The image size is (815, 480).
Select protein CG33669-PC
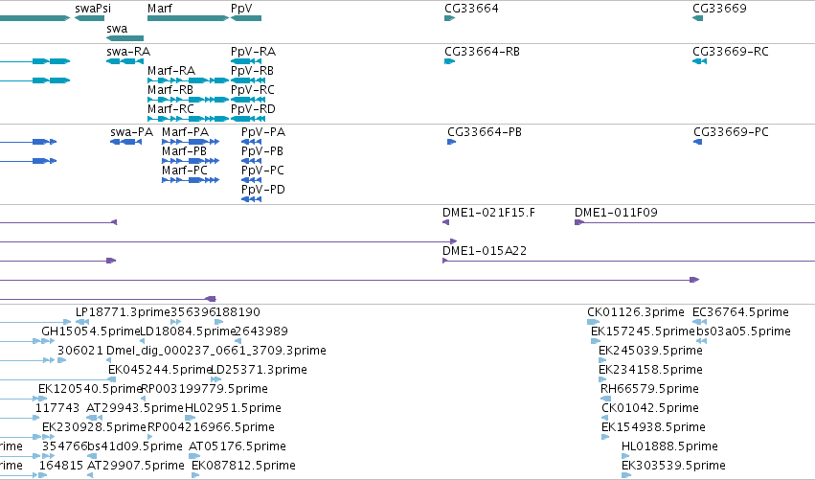(x=697, y=142)
